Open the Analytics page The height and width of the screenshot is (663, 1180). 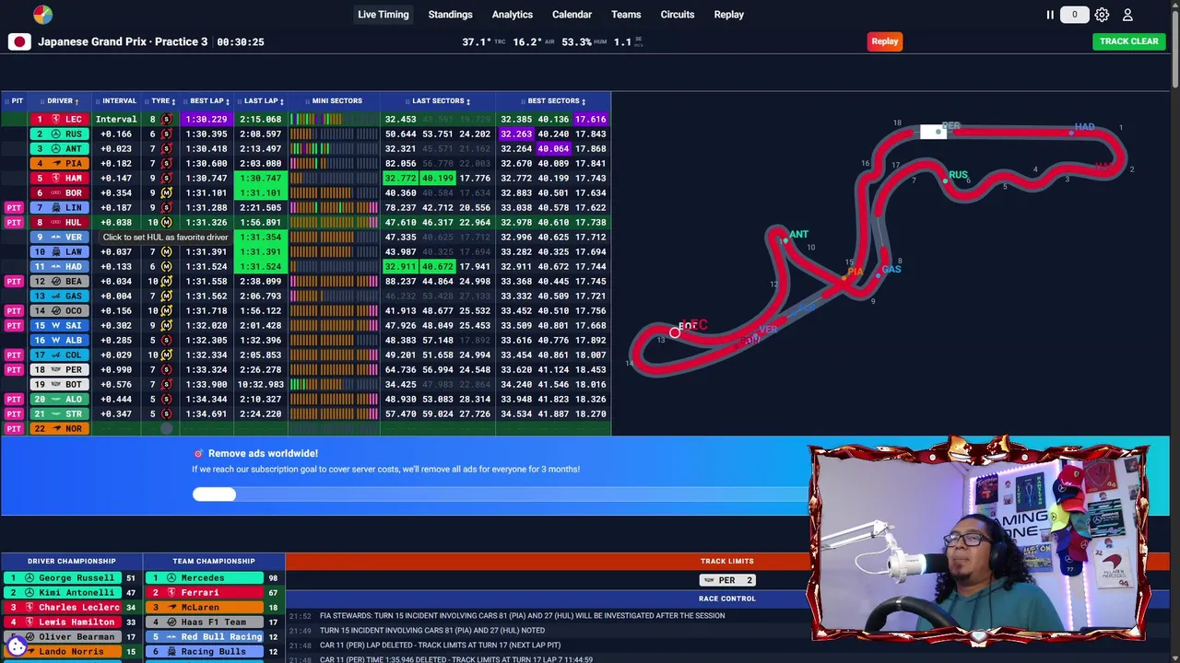point(512,15)
